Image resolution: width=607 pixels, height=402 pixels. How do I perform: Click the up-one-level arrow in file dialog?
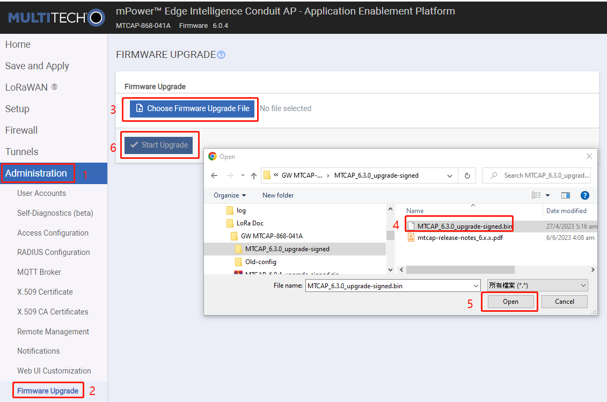(253, 176)
